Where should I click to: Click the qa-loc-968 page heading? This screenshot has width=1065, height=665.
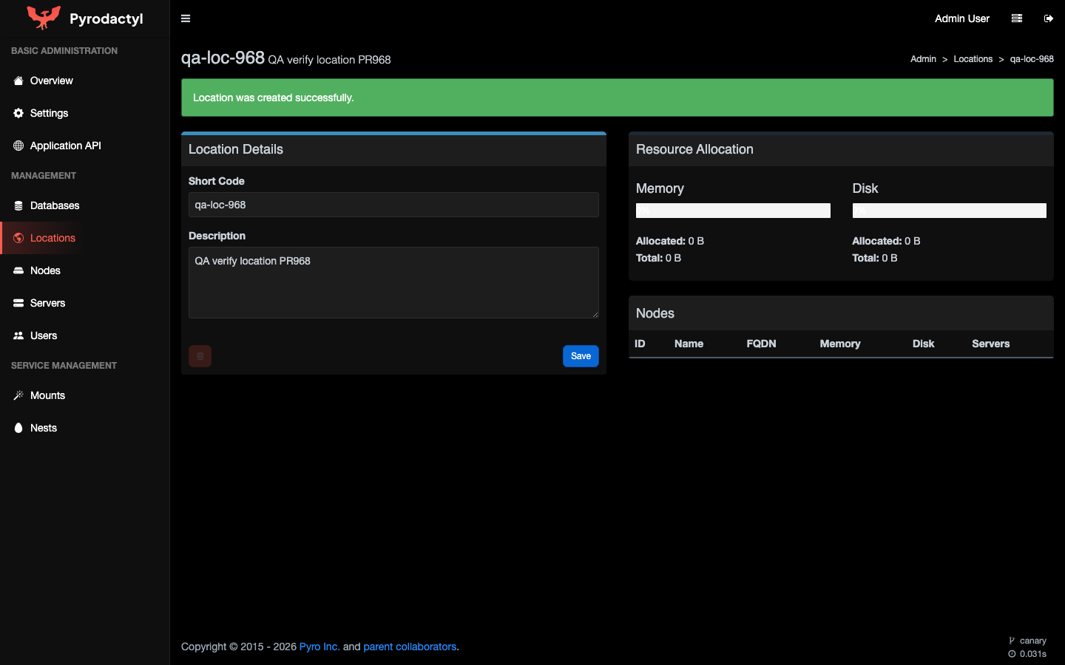[x=223, y=58]
